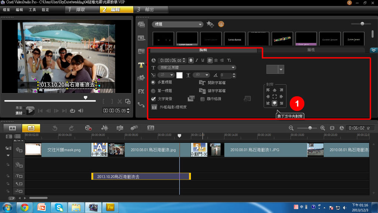Viewport: 378px width, 213px height.
Task: Click the rotation angle input field
Action: point(226,75)
